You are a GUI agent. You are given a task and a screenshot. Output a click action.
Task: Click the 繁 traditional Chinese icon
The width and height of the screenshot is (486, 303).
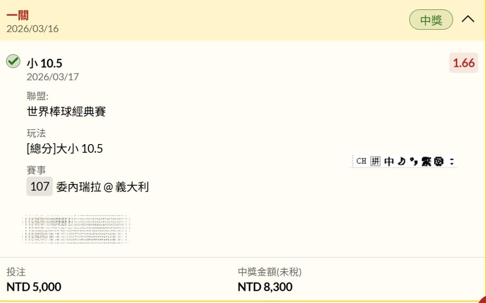click(426, 161)
